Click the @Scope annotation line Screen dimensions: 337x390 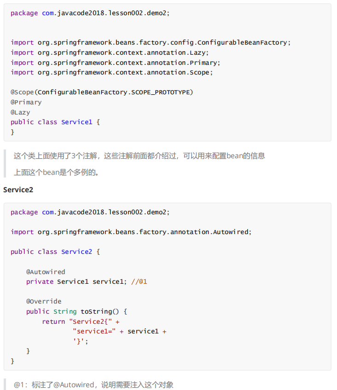click(x=102, y=92)
